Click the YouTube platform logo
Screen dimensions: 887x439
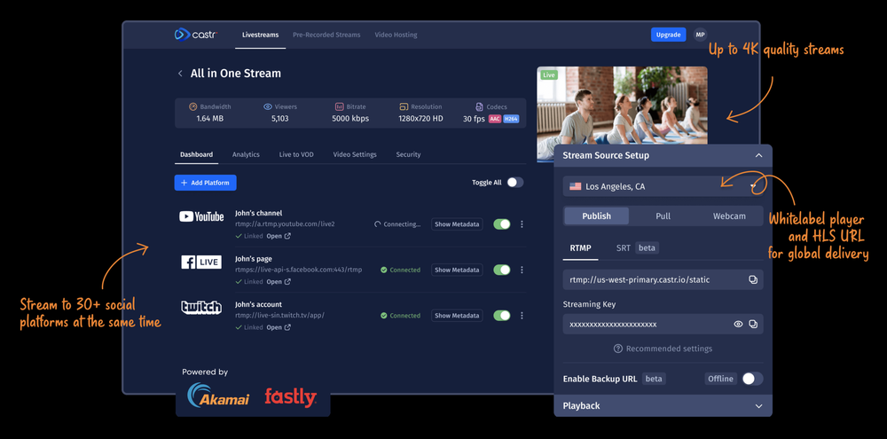tap(201, 216)
